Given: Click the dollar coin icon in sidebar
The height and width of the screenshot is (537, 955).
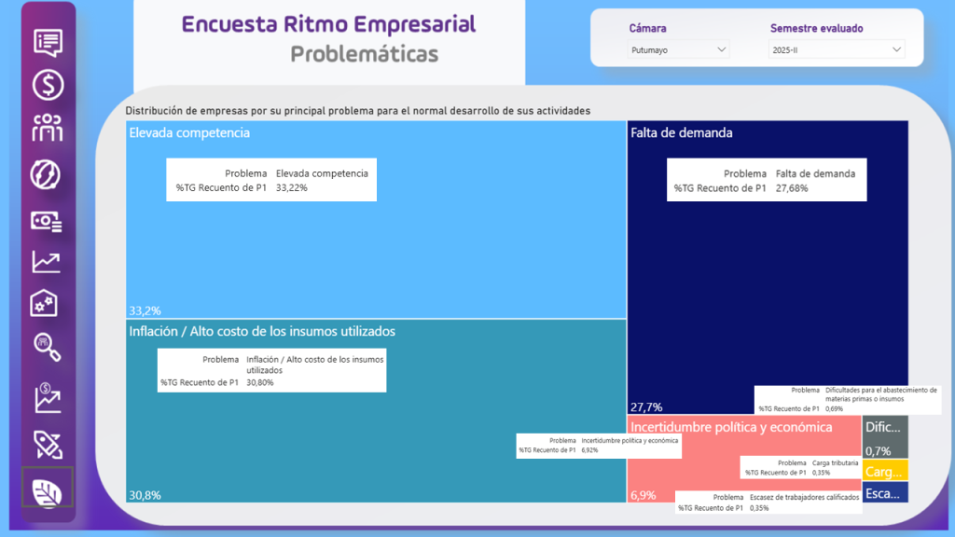Looking at the screenshot, I should tap(48, 86).
